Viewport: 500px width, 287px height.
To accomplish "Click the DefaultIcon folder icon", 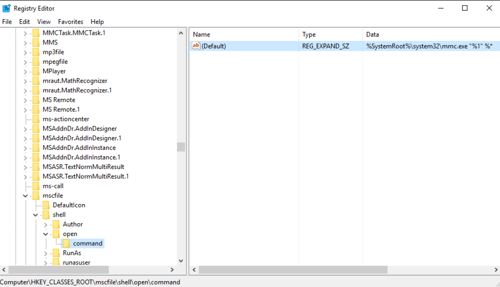I will [x=46, y=205].
